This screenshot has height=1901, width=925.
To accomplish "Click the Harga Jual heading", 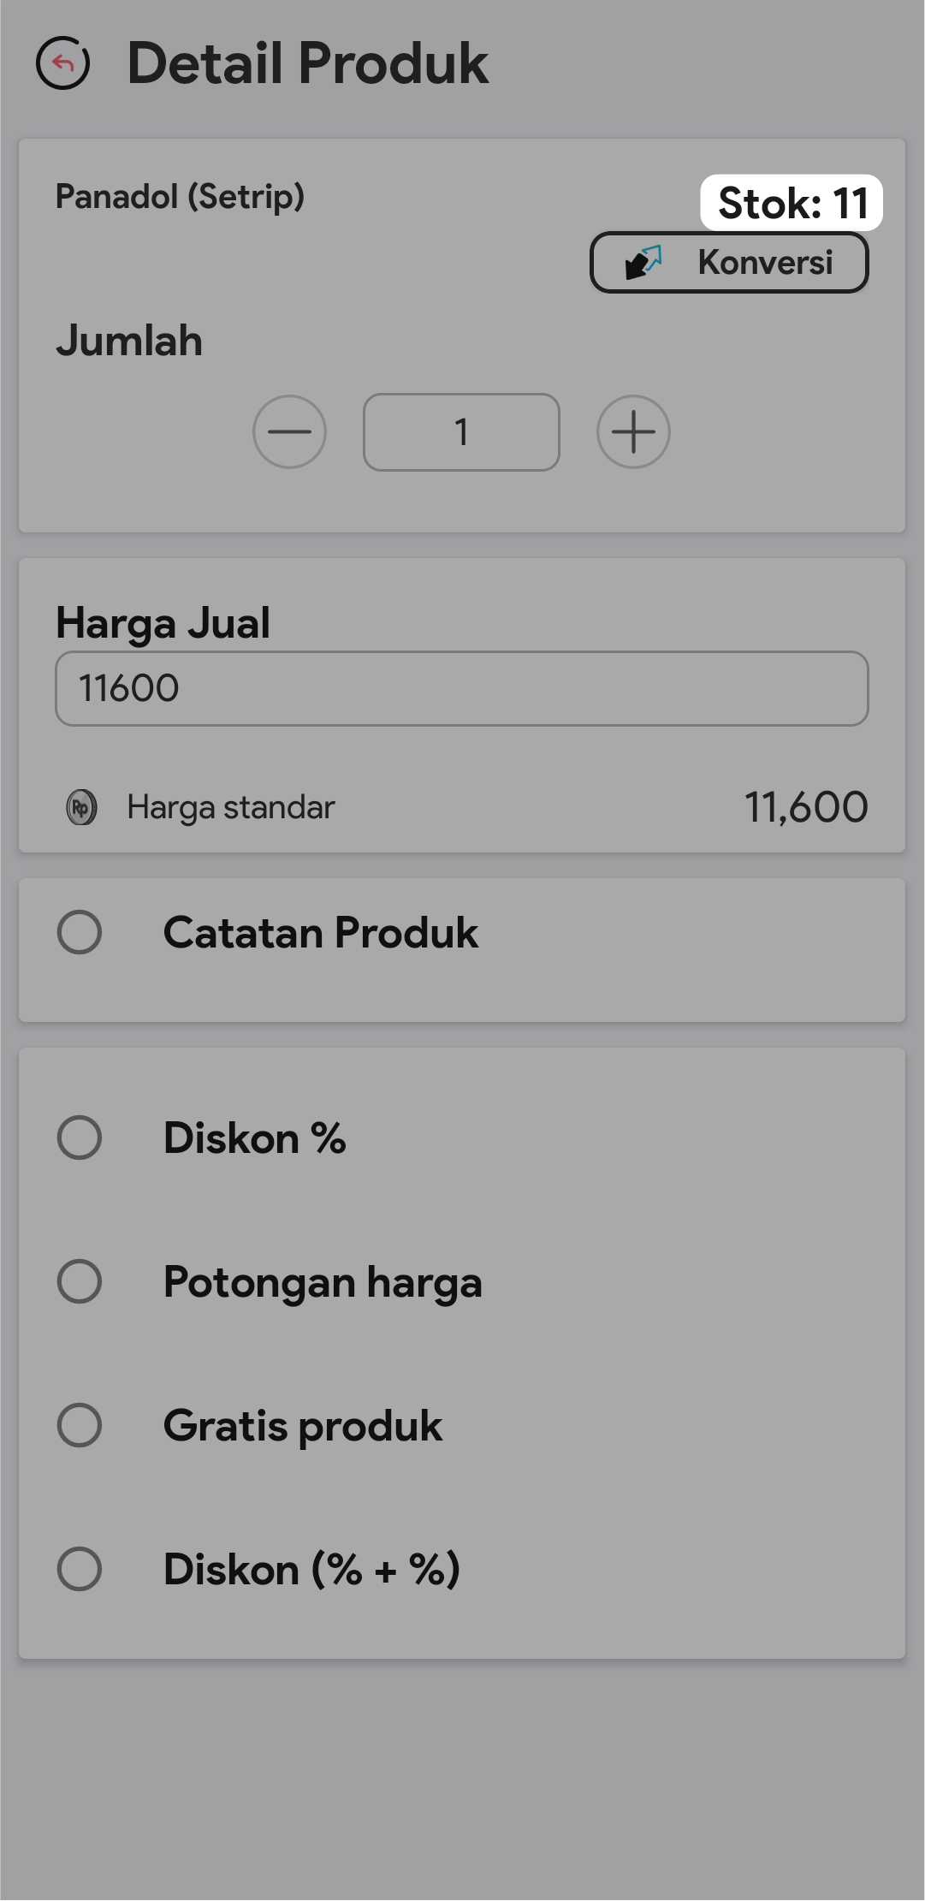I will coord(163,622).
